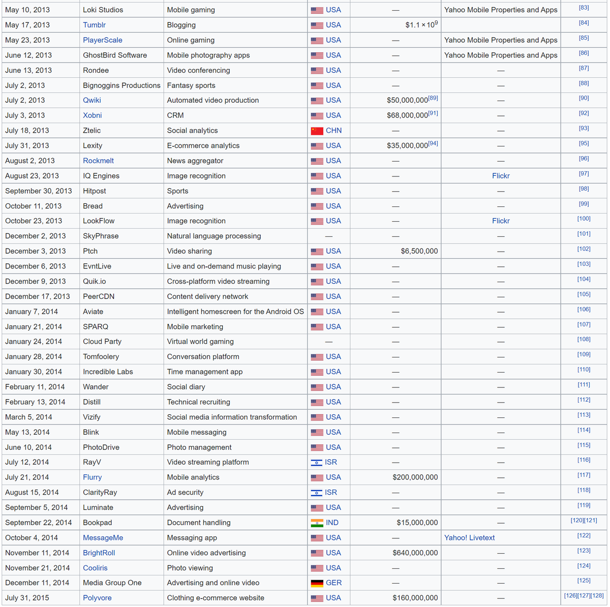This screenshot has height=607, width=610.
Task: Click USA link in Rondee row
Action: (333, 70)
